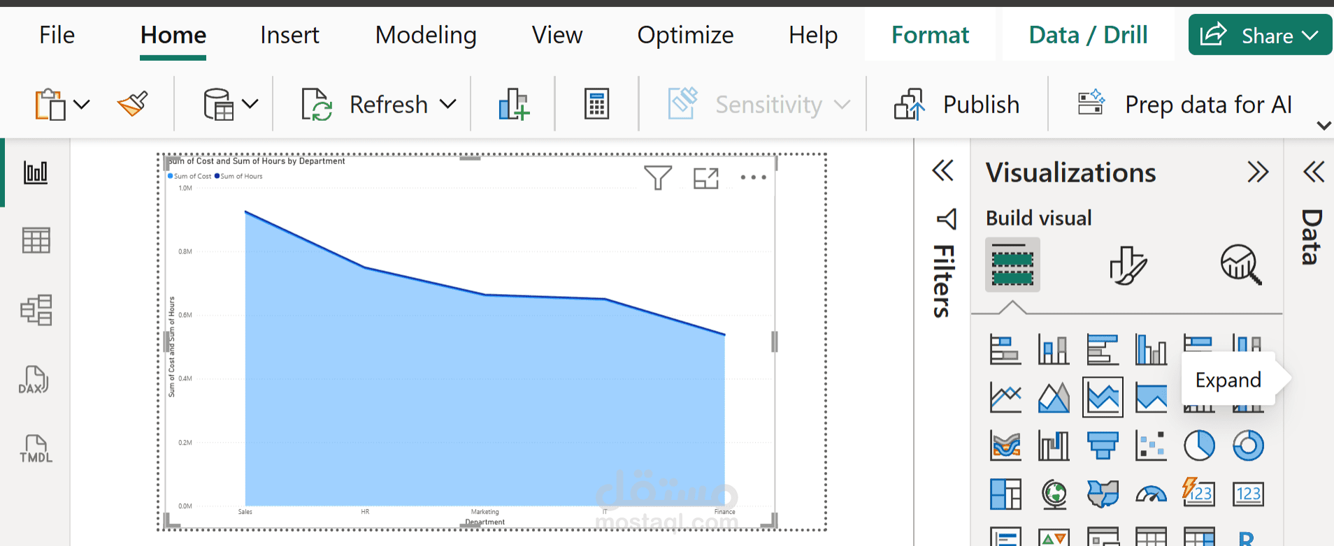
Task: Open the DAX query view
Action: point(35,381)
